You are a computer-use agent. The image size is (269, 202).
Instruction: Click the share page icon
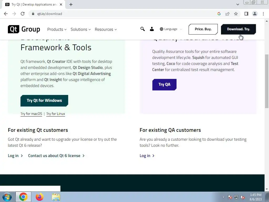227,14
